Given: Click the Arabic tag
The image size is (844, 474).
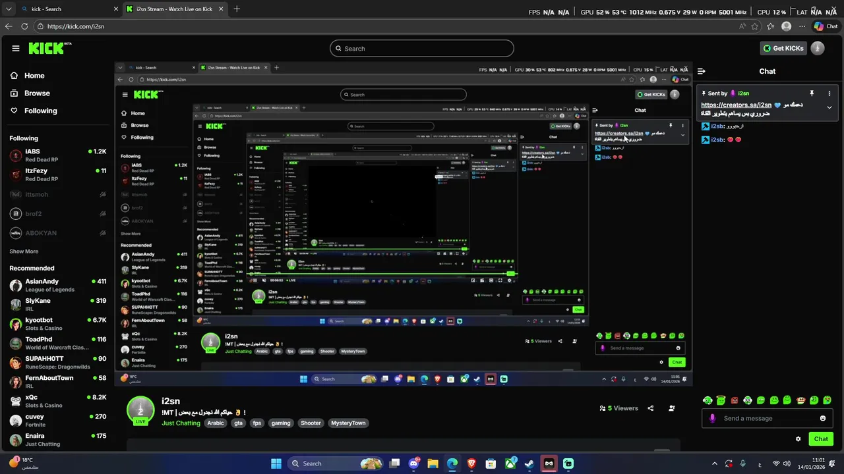Looking at the screenshot, I should [216, 423].
